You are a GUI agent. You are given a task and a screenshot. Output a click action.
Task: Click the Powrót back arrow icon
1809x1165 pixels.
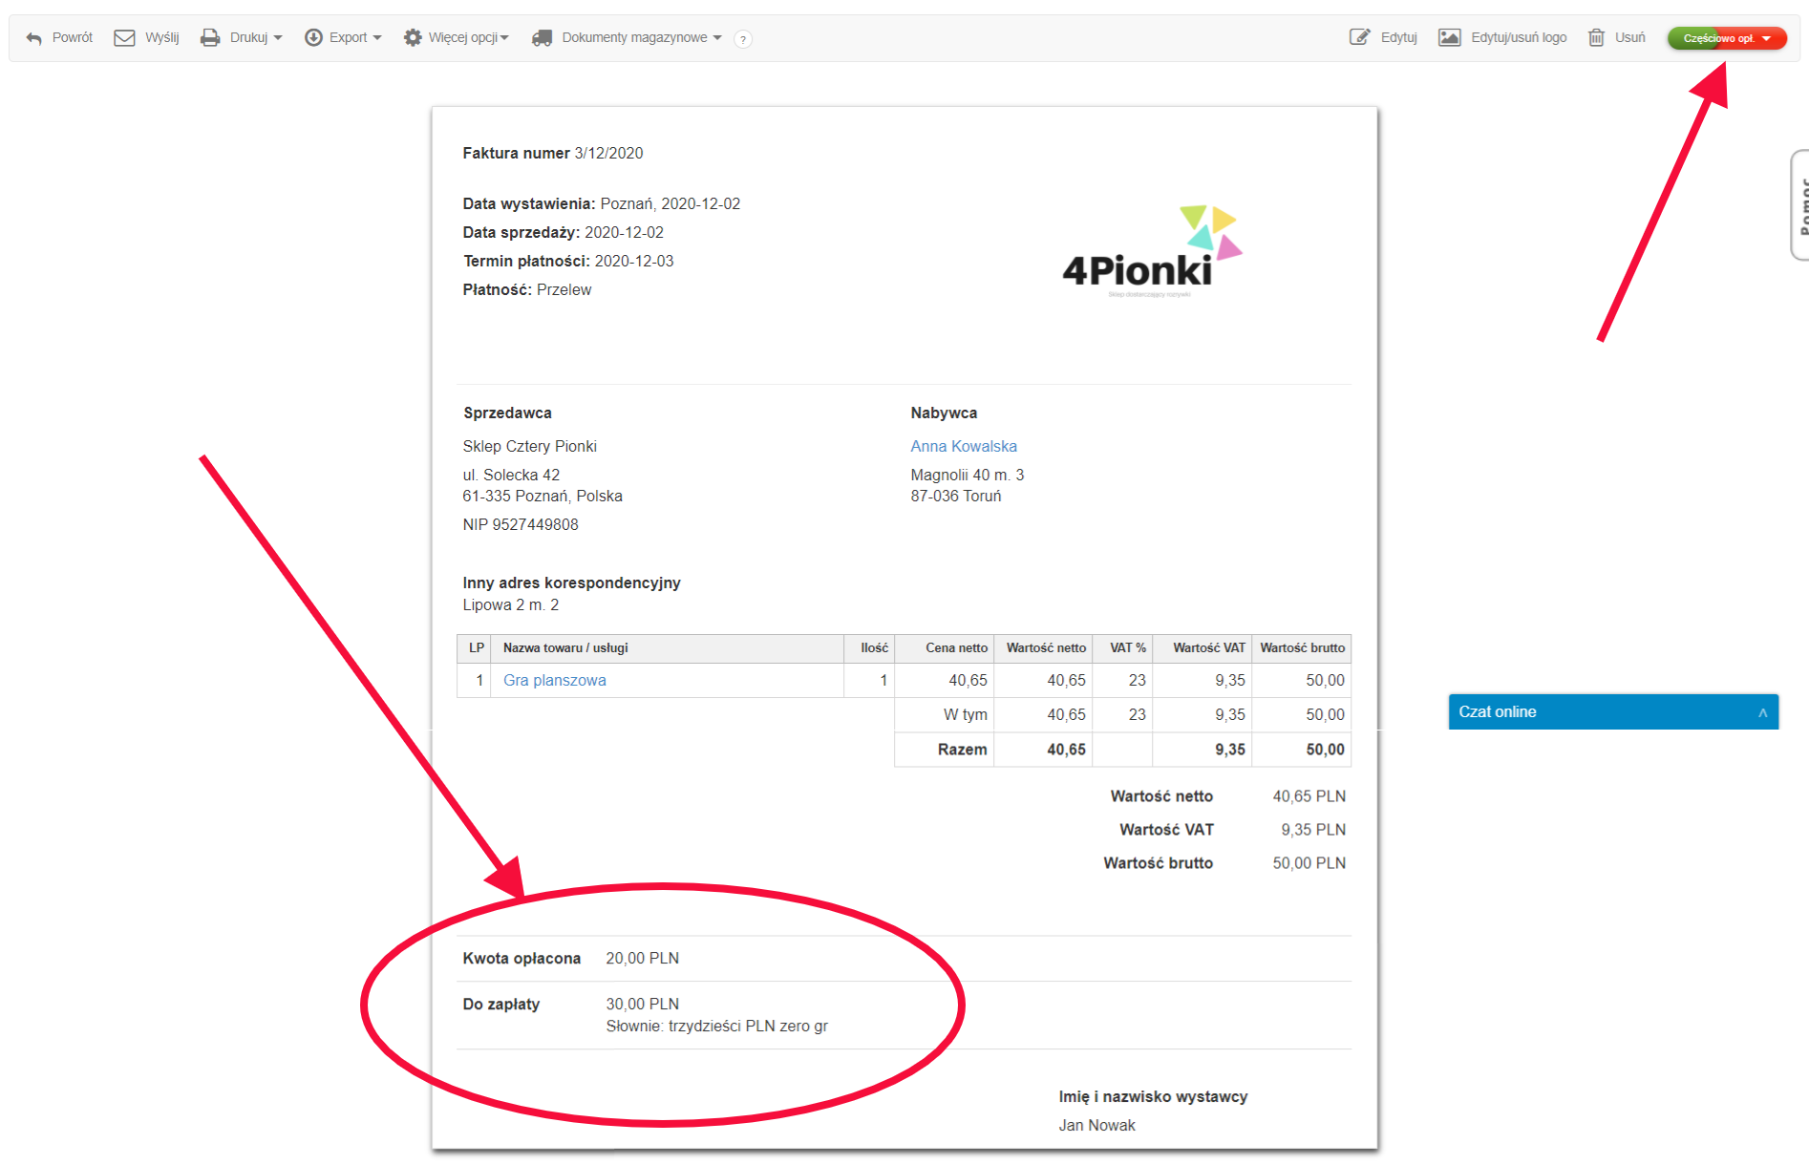point(34,38)
